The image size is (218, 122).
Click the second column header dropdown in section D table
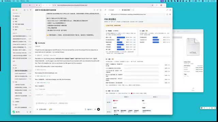coord(155,97)
